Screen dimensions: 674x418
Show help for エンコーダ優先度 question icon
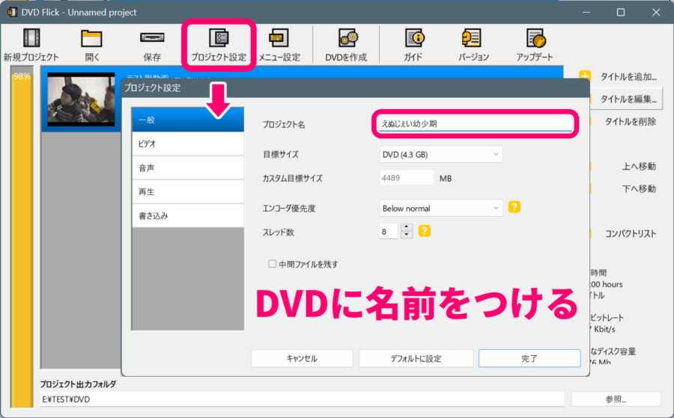(514, 207)
